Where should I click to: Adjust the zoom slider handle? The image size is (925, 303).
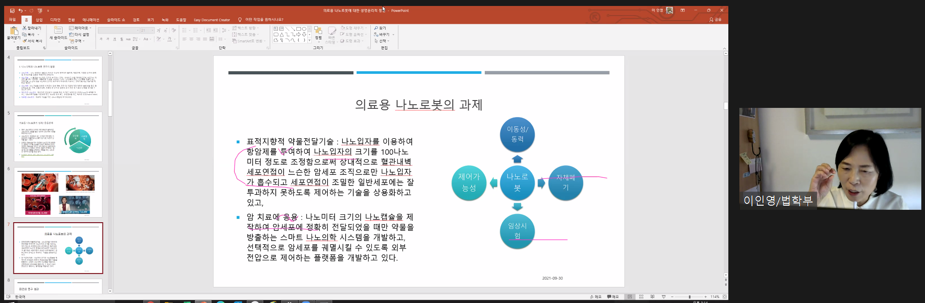[x=689, y=297]
